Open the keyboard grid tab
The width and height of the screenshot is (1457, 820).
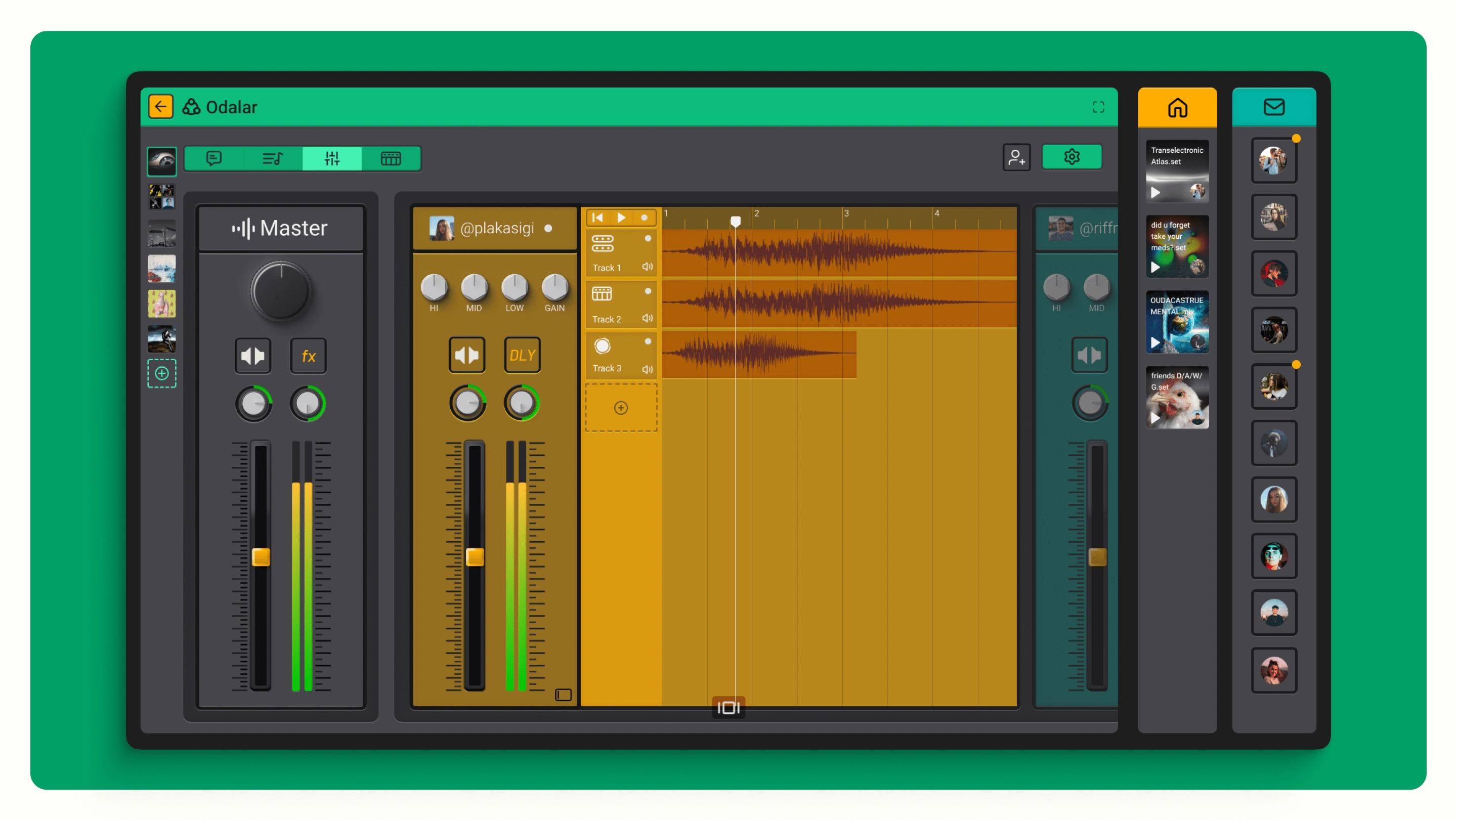[x=391, y=158]
